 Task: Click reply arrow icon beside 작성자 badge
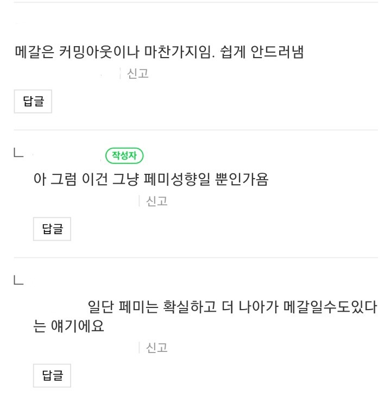tap(18, 155)
